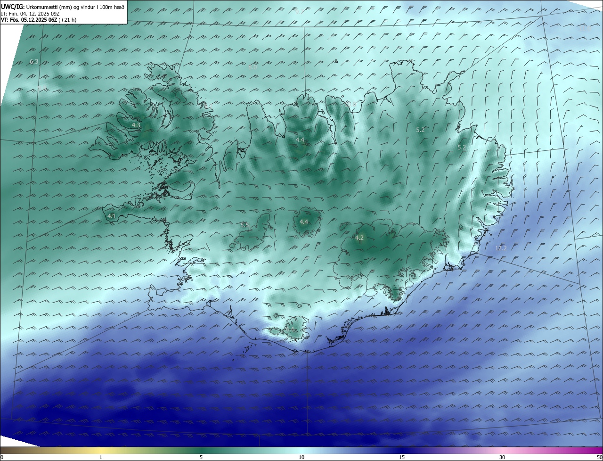Viewport: 603px width, 461px height.
Task: Click the 5.5 value label on the map
Action: click(244, 225)
